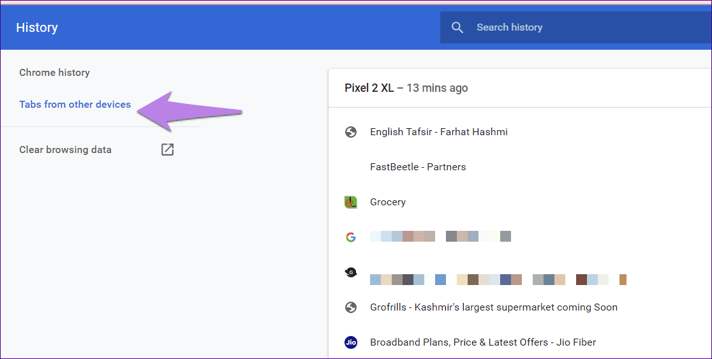This screenshot has width=712, height=359.
Task: Open Chrome history section
Action: pyautogui.click(x=54, y=73)
